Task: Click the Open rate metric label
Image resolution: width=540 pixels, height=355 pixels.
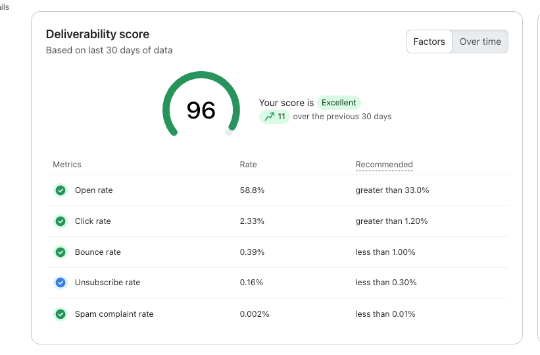Action: click(x=94, y=190)
